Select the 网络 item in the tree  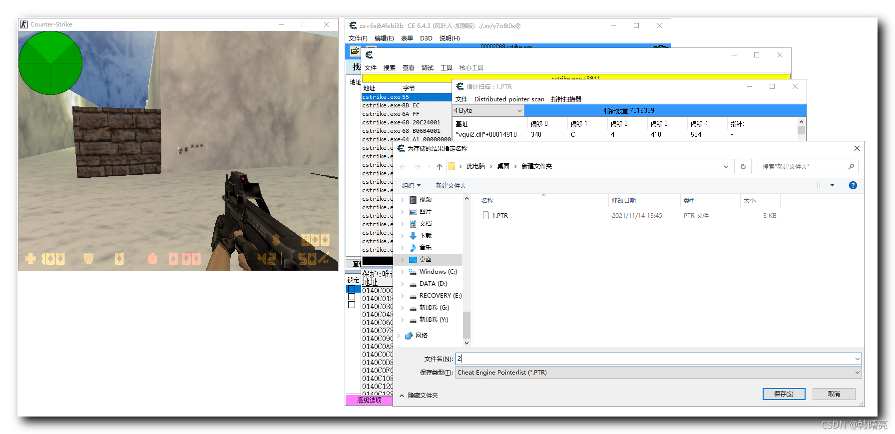(x=422, y=336)
